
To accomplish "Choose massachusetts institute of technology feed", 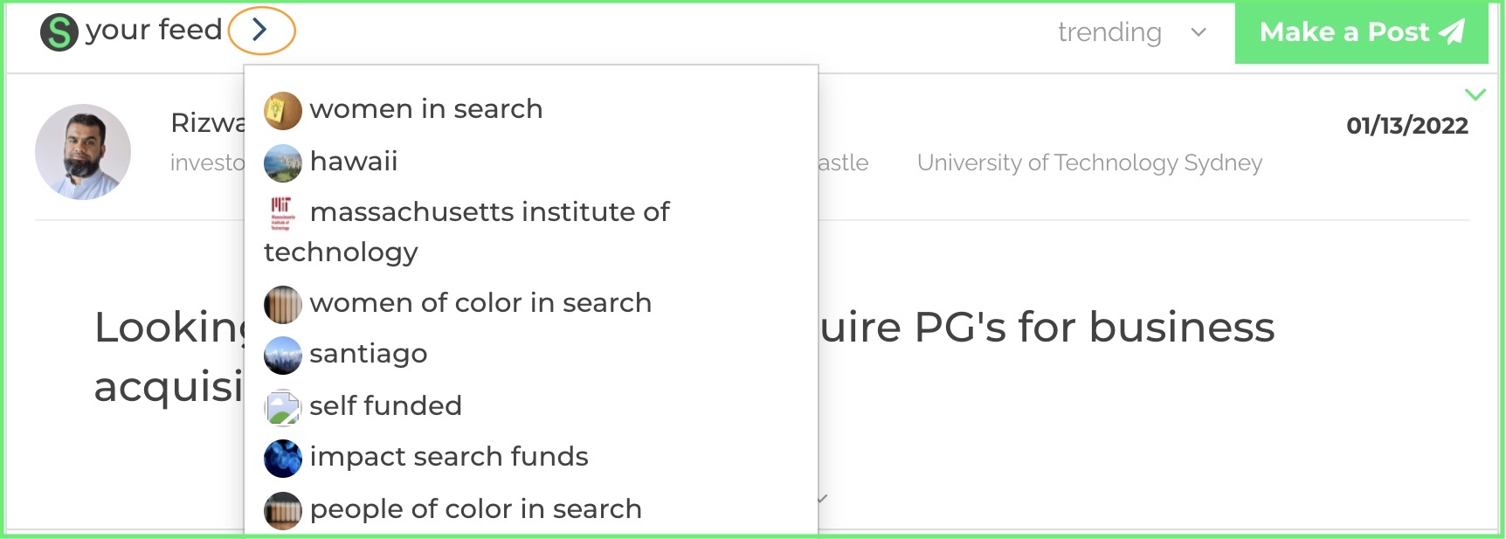I will coord(489,212).
